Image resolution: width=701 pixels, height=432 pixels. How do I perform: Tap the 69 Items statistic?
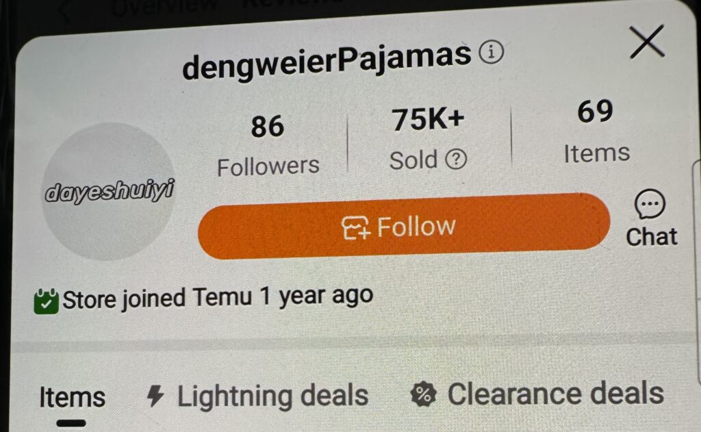(596, 132)
